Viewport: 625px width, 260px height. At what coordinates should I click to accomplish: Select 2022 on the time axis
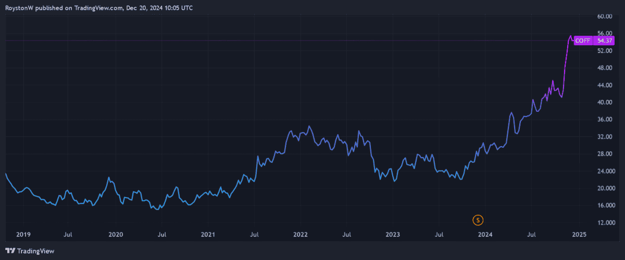coord(301,235)
